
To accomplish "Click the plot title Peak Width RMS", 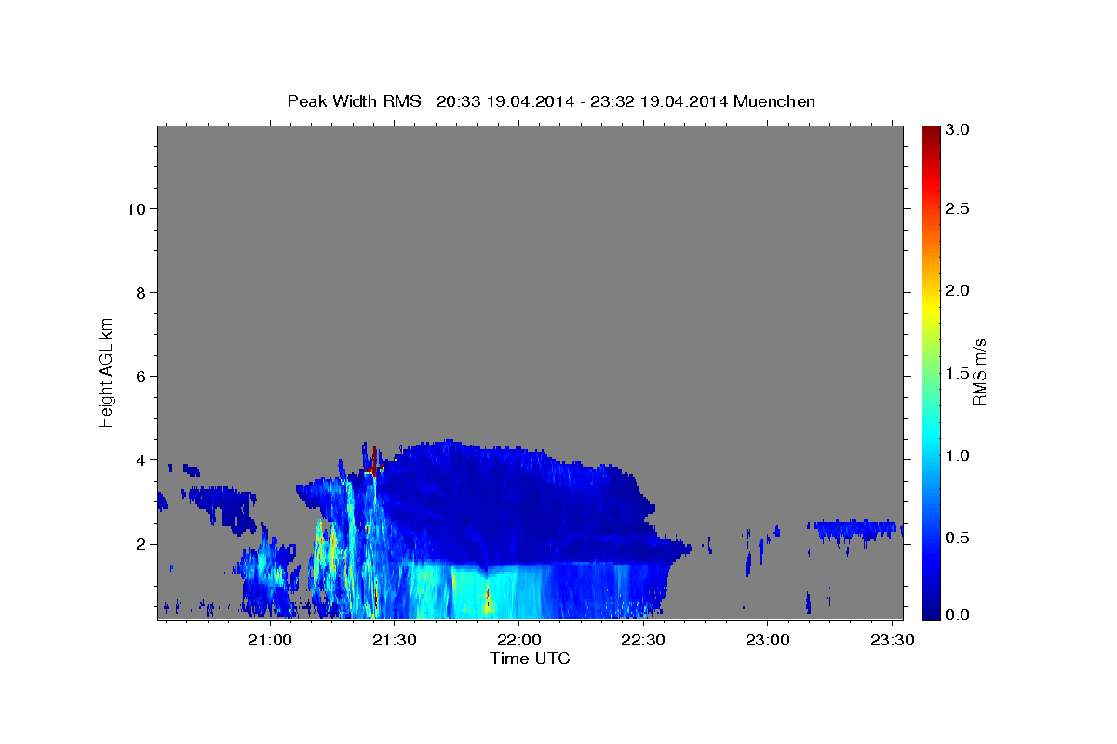I will tap(355, 101).
